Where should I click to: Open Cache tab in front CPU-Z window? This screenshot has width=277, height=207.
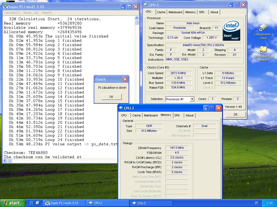point(136,115)
